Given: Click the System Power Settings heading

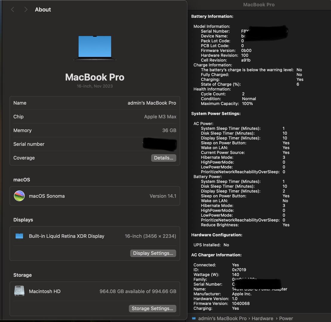Looking at the screenshot, I should [216, 114].
